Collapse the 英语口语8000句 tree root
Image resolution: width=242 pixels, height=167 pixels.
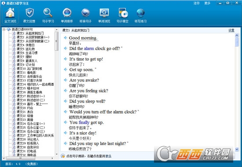4,29
